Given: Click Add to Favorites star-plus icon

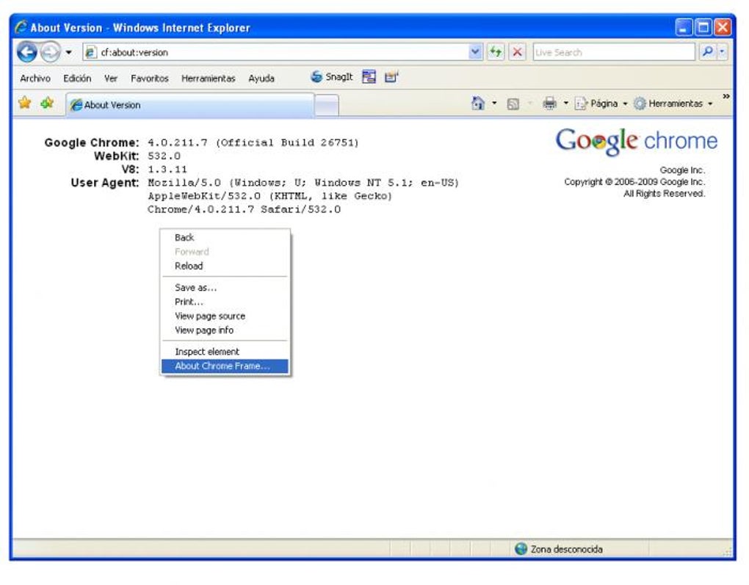Looking at the screenshot, I should click(47, 103).
